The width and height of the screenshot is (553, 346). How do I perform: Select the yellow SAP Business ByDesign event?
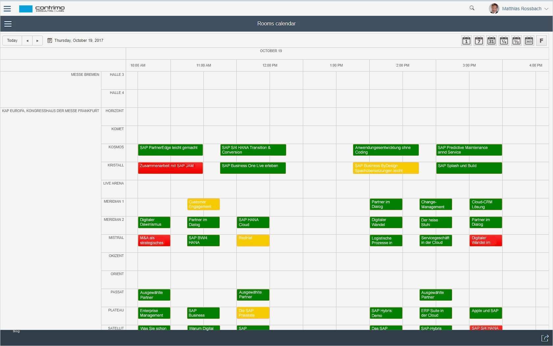point(386,168)
